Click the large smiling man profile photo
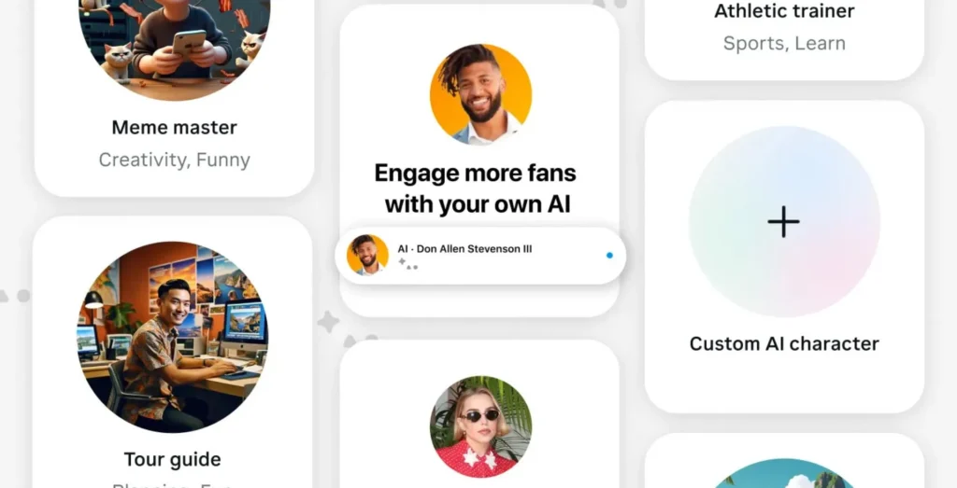The height and width of the screenshot is (488, 957). tap(480, 94)
